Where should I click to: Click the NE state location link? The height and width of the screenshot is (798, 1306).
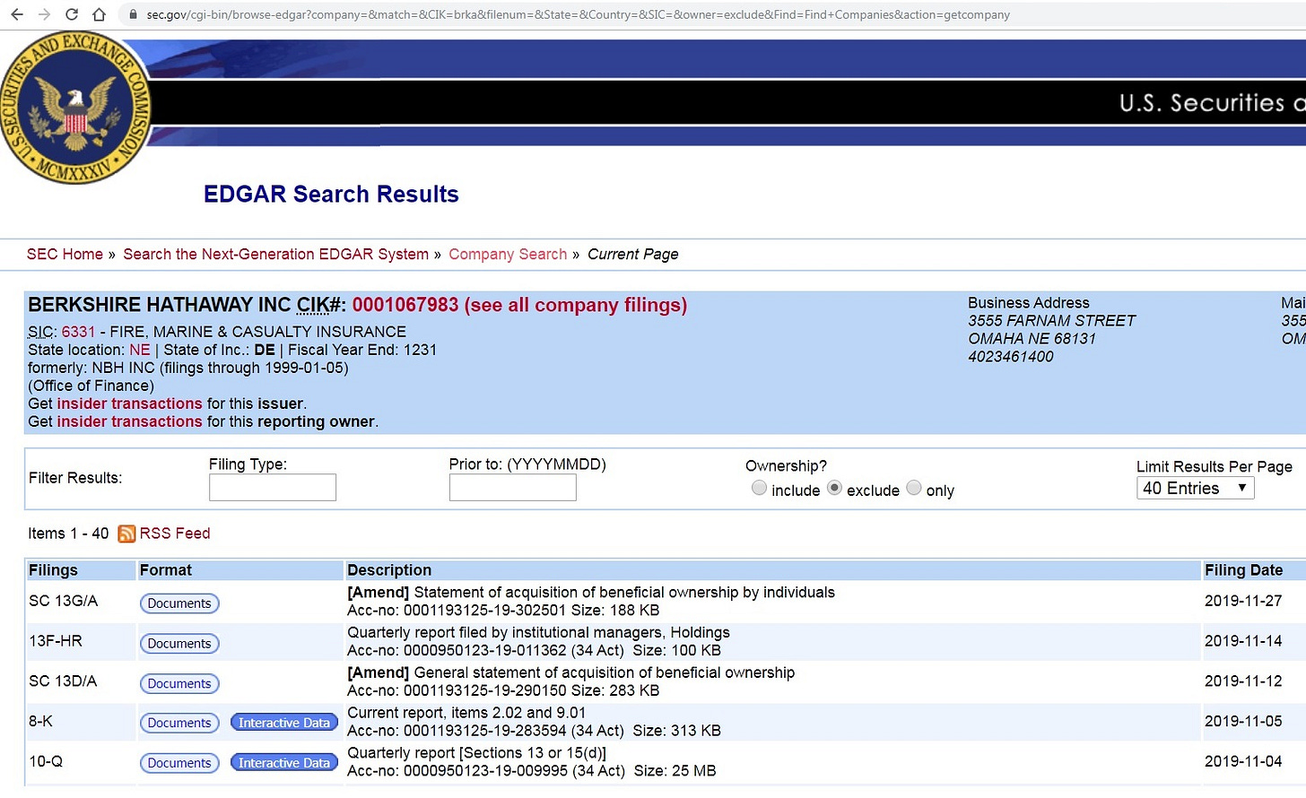[140, 350]
